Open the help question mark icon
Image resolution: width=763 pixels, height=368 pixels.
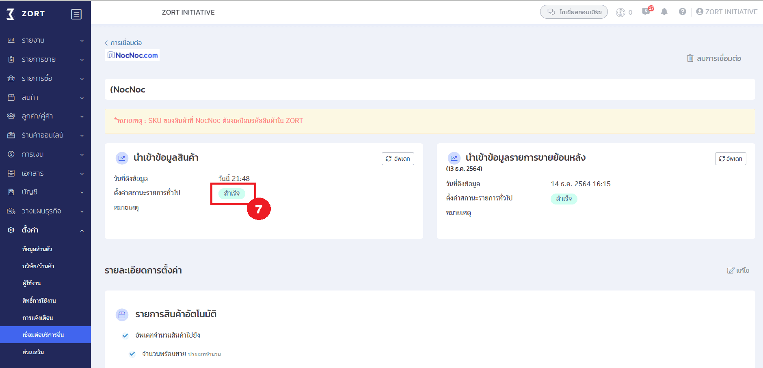coord(683,12)
